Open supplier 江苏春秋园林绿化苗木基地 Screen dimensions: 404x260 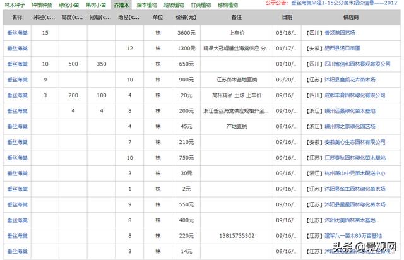click(x=355, y=158)
